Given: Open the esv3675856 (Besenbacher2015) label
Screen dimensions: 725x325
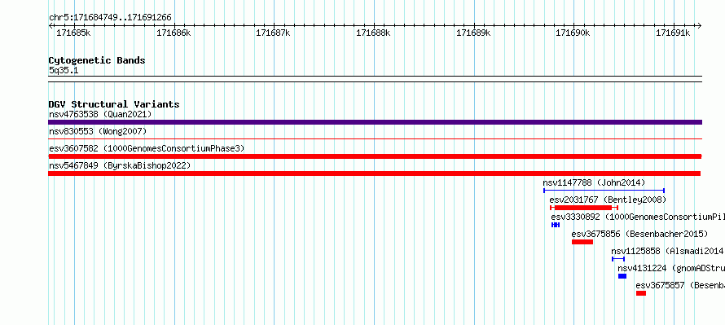Looking at the screenshot, I should 639,234.
